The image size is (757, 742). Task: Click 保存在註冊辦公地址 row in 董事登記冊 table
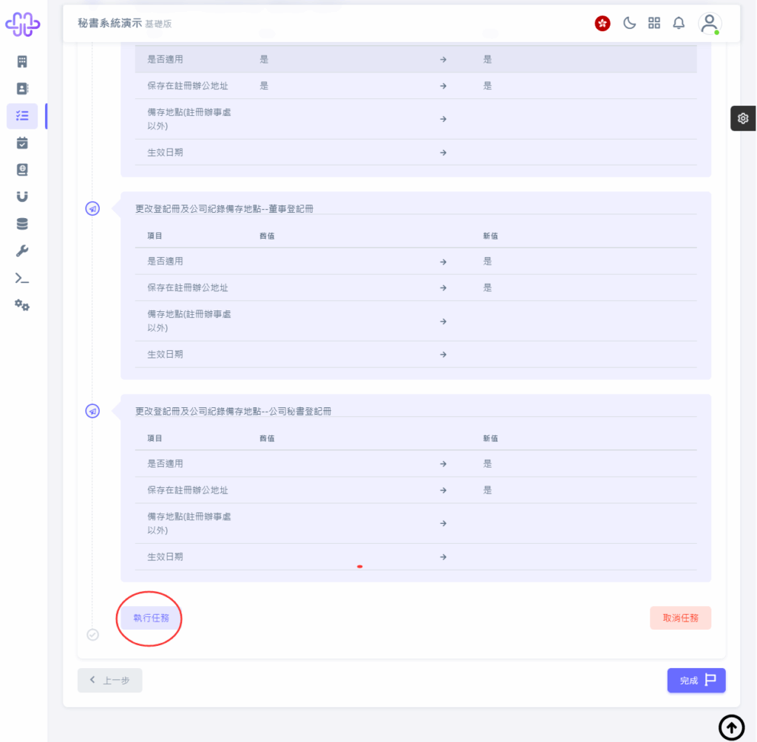[415, 287]
